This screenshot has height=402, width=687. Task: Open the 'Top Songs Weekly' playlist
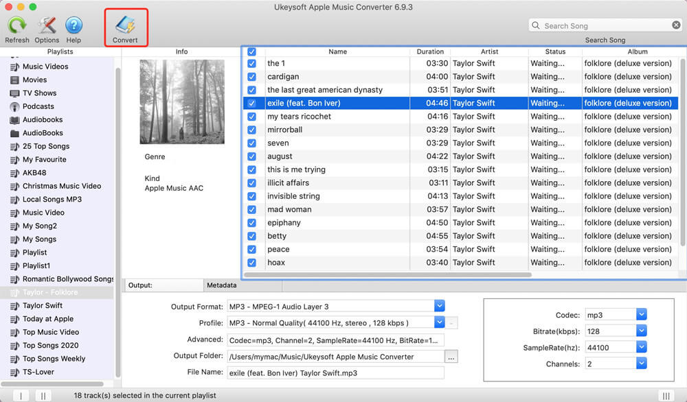point(57,359)
